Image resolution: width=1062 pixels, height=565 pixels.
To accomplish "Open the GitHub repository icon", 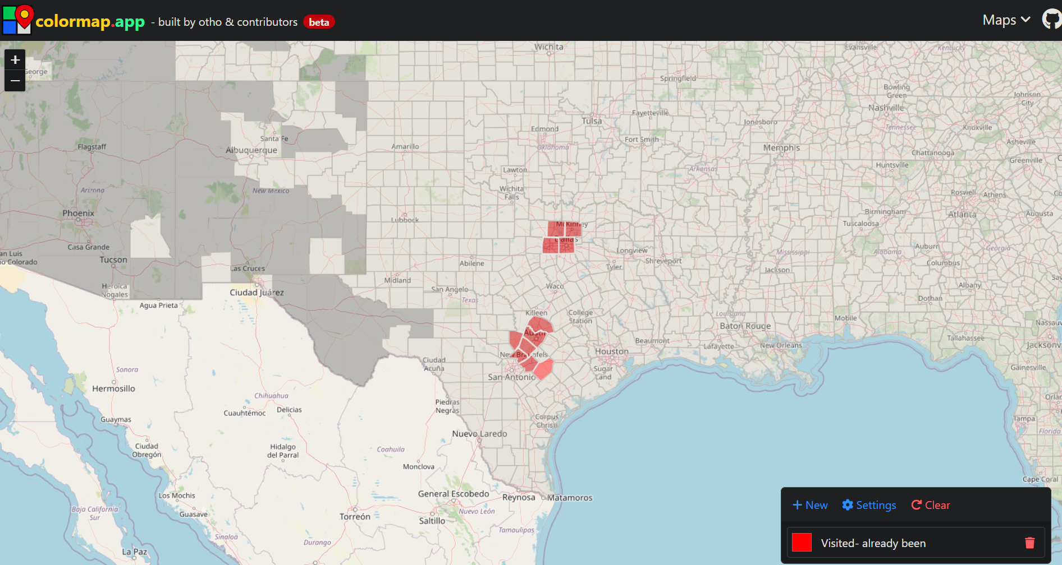I will 1051,20.
